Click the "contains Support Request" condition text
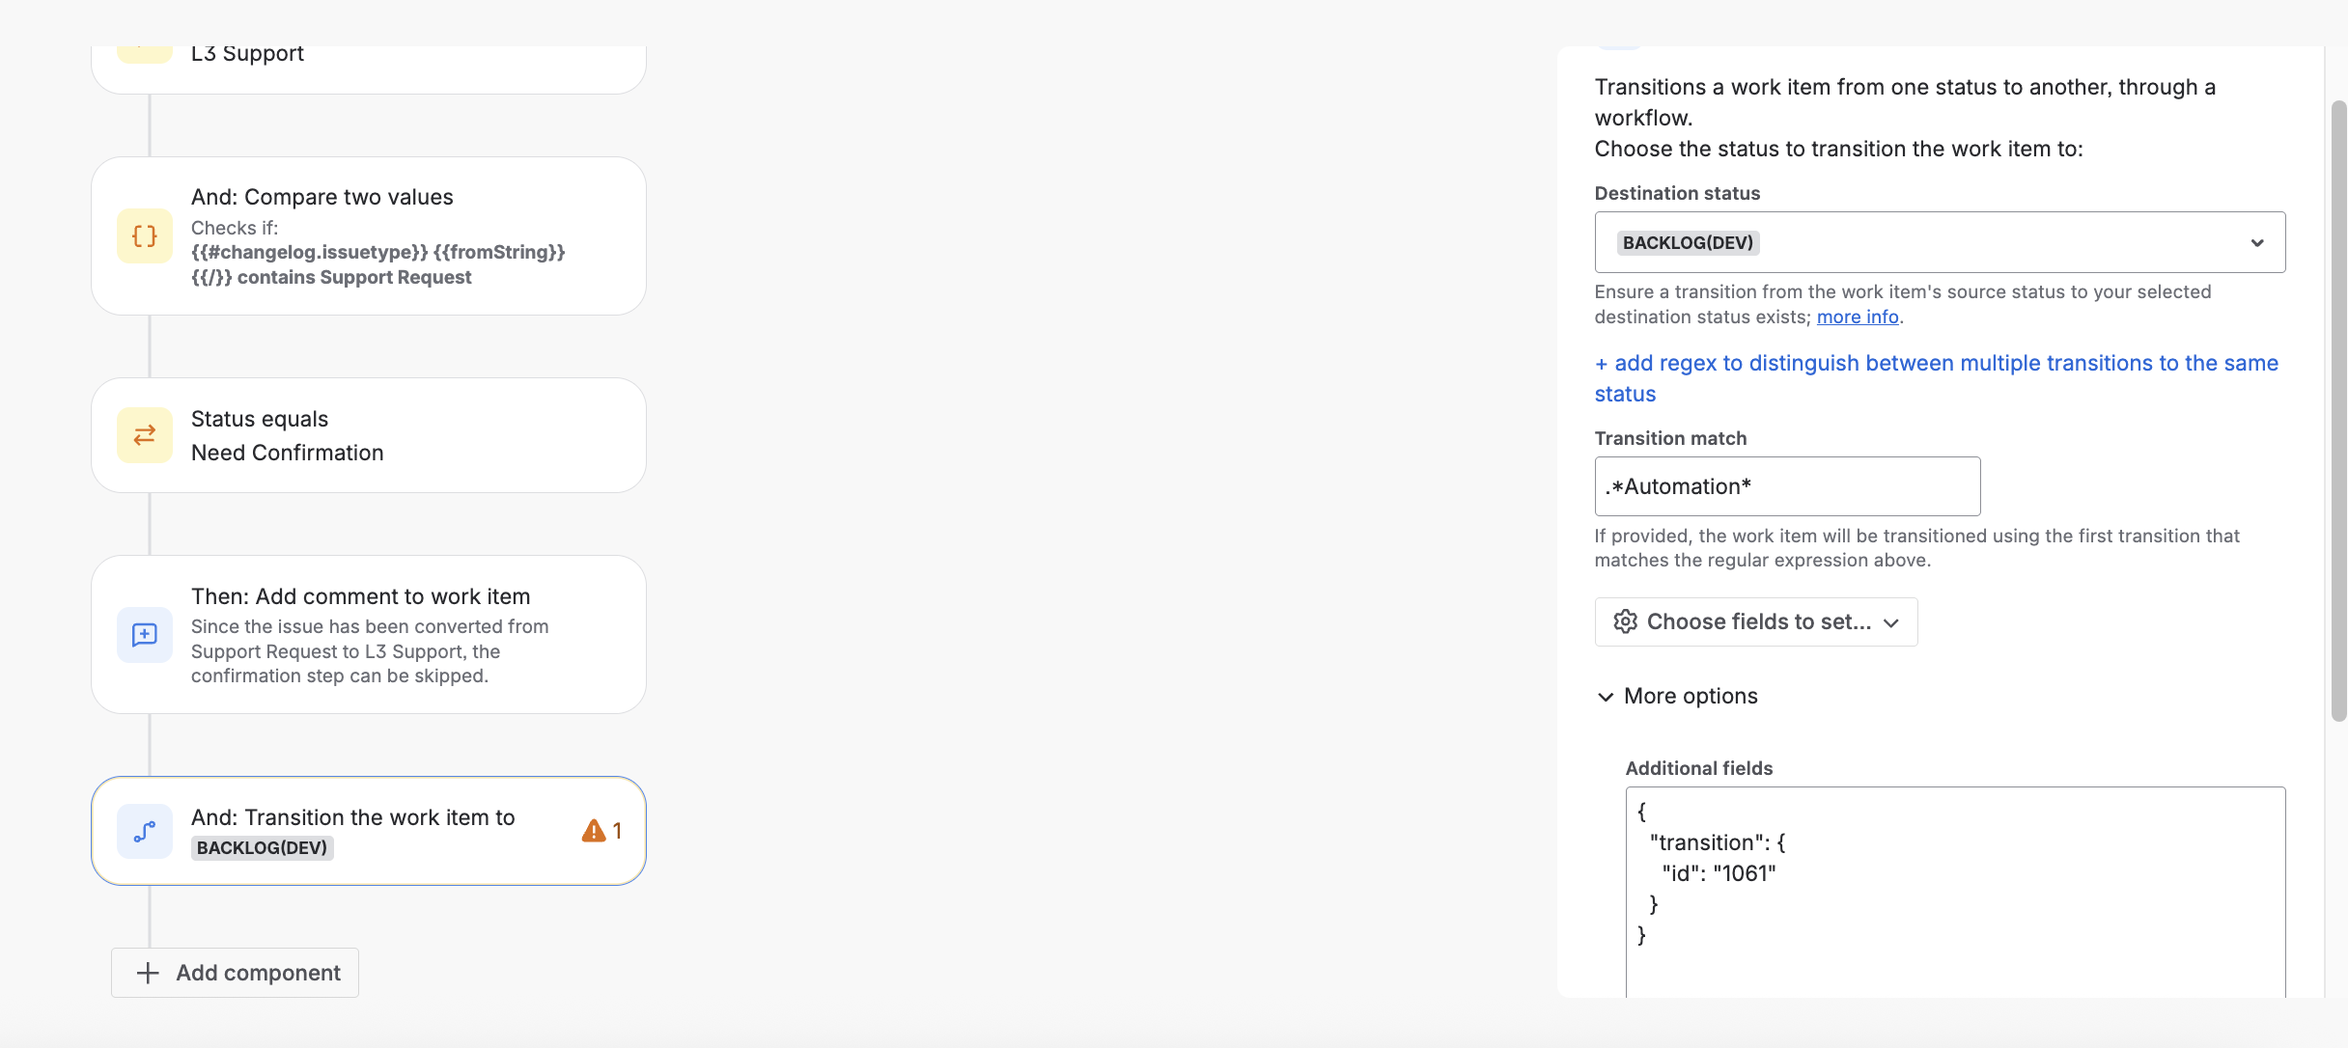2348x1048 pixels. tap(354, 277)
